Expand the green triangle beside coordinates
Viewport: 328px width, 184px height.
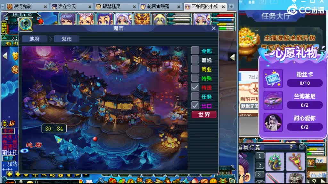point(4,38)
